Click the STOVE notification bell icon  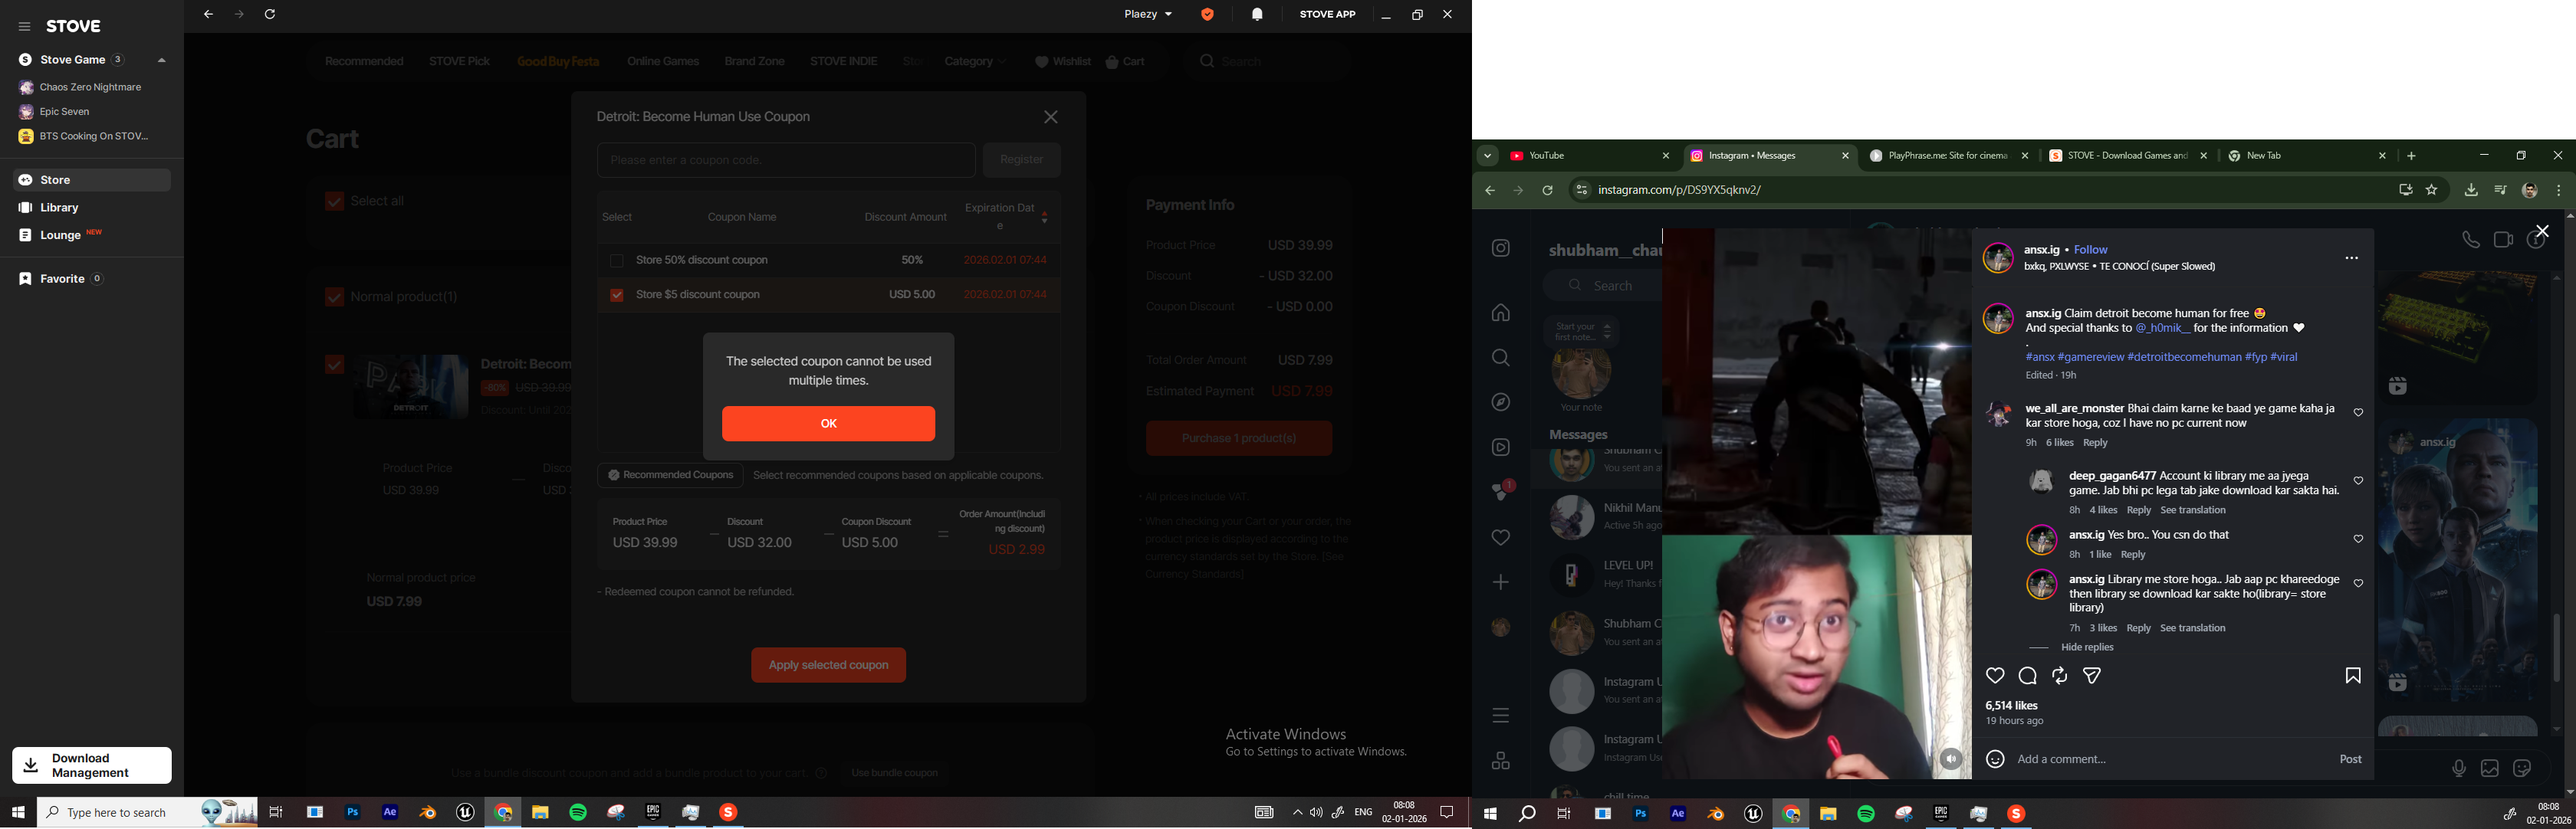click(x=1257, y=14)
